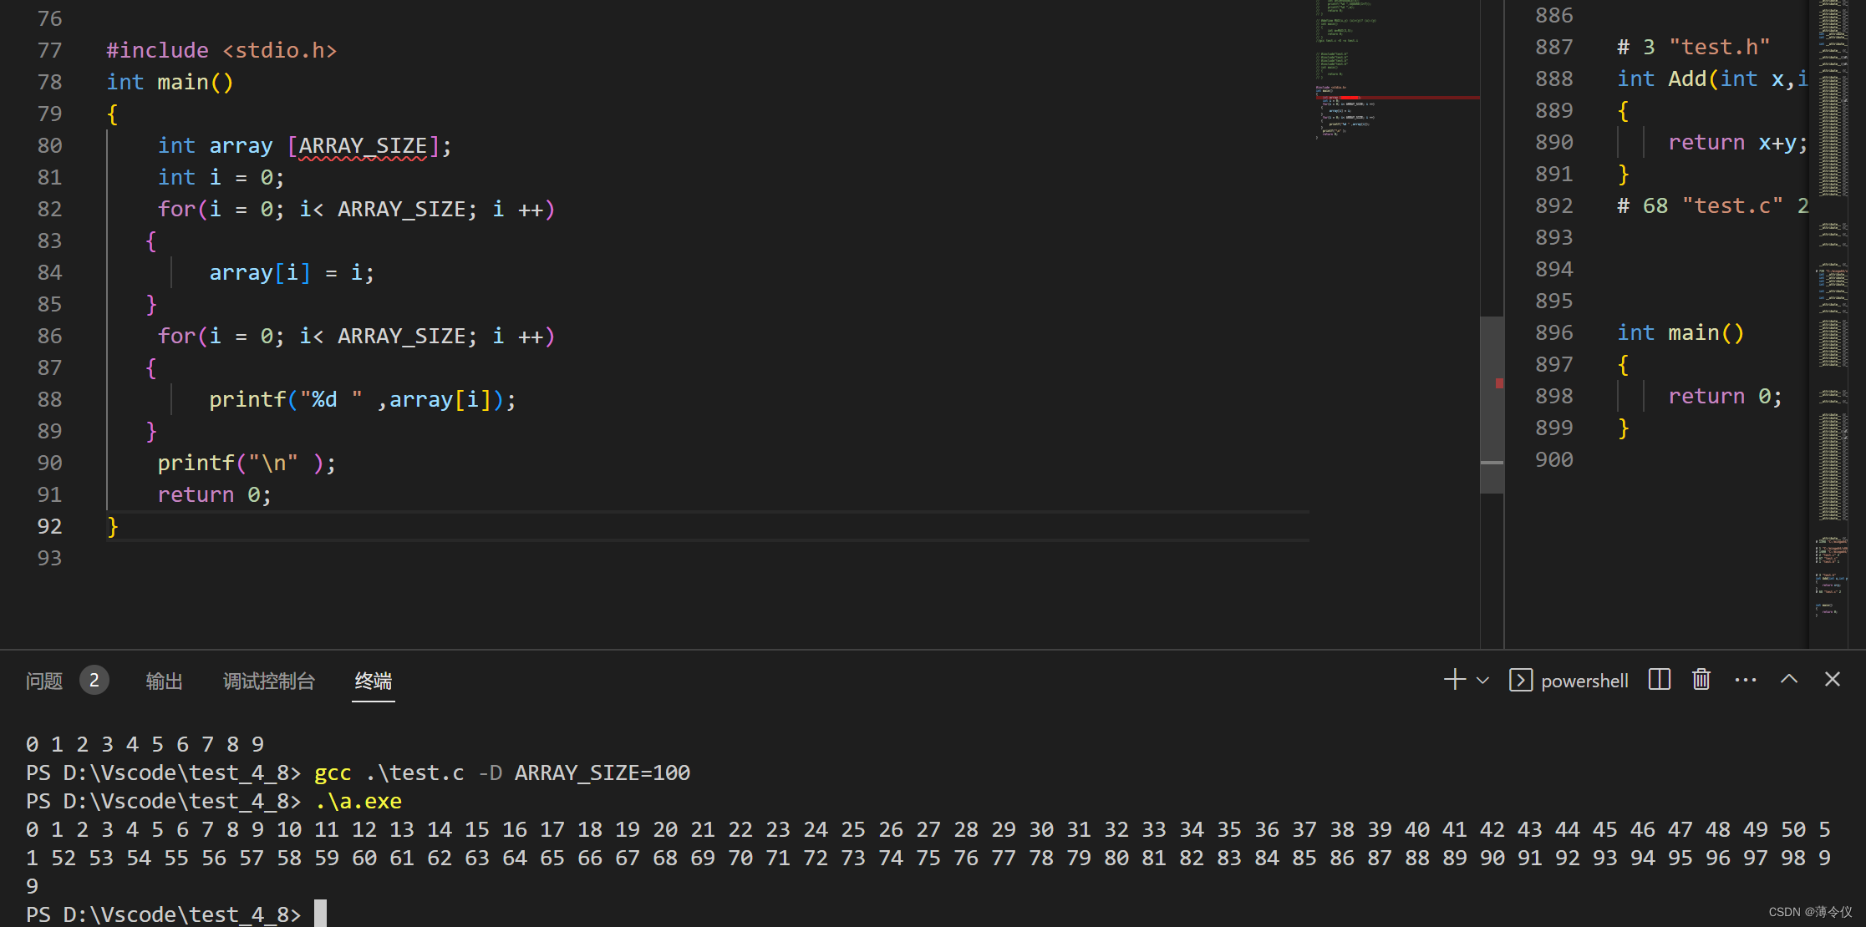The height and width of the screenshot is (927, 1866).
Task: Kill terminal with the trash icon
Action: pyautogui.click(x=1701, y=680)
